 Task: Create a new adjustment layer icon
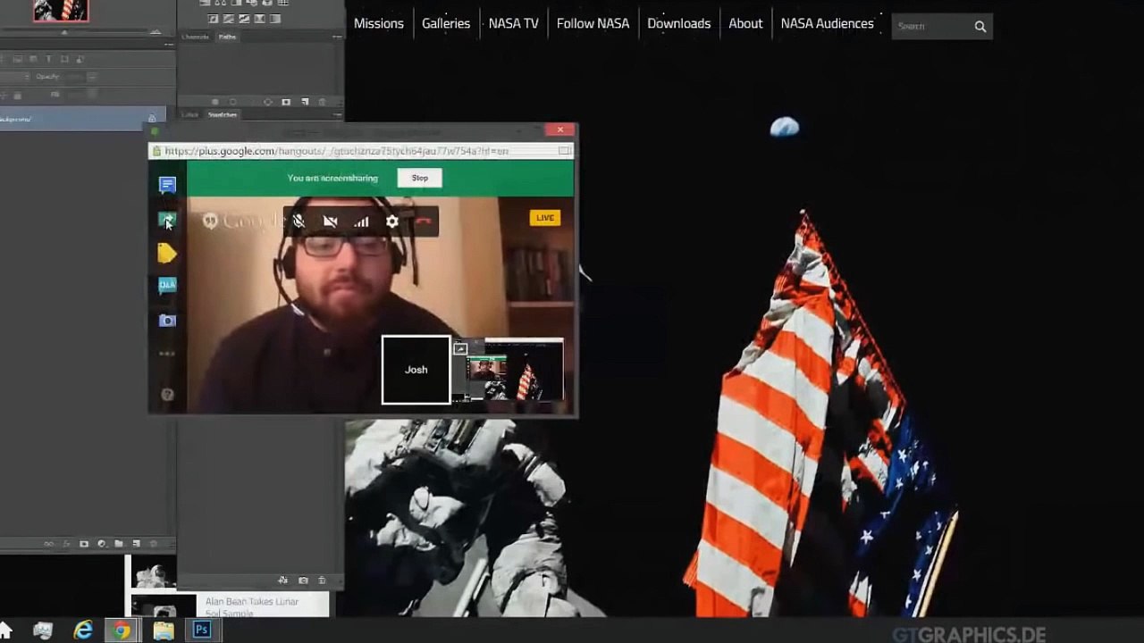101,543
